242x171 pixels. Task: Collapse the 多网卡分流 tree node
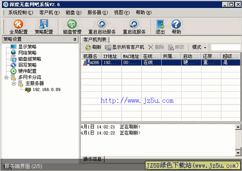[x=6, y=77]
